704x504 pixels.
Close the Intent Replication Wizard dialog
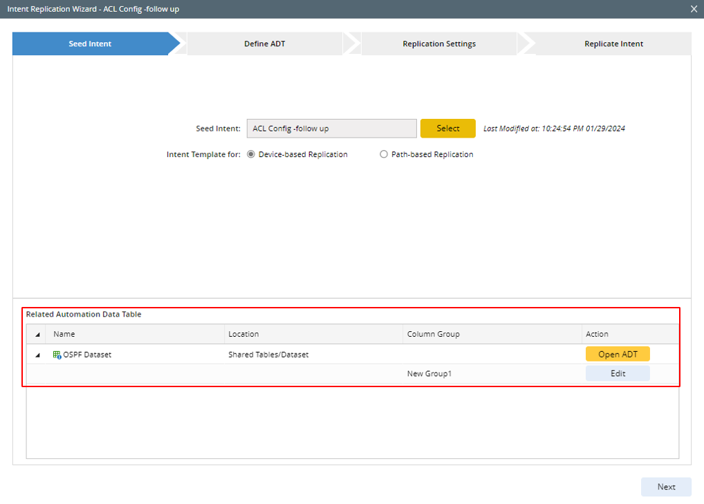[694, 9]
